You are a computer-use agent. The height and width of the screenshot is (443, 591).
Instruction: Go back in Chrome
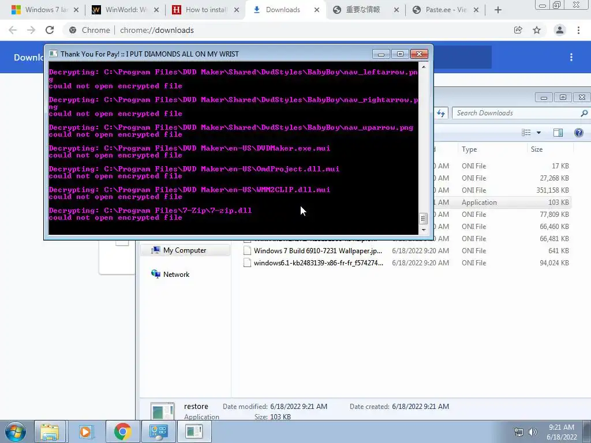pyautogui.click(x=13, y=30)
